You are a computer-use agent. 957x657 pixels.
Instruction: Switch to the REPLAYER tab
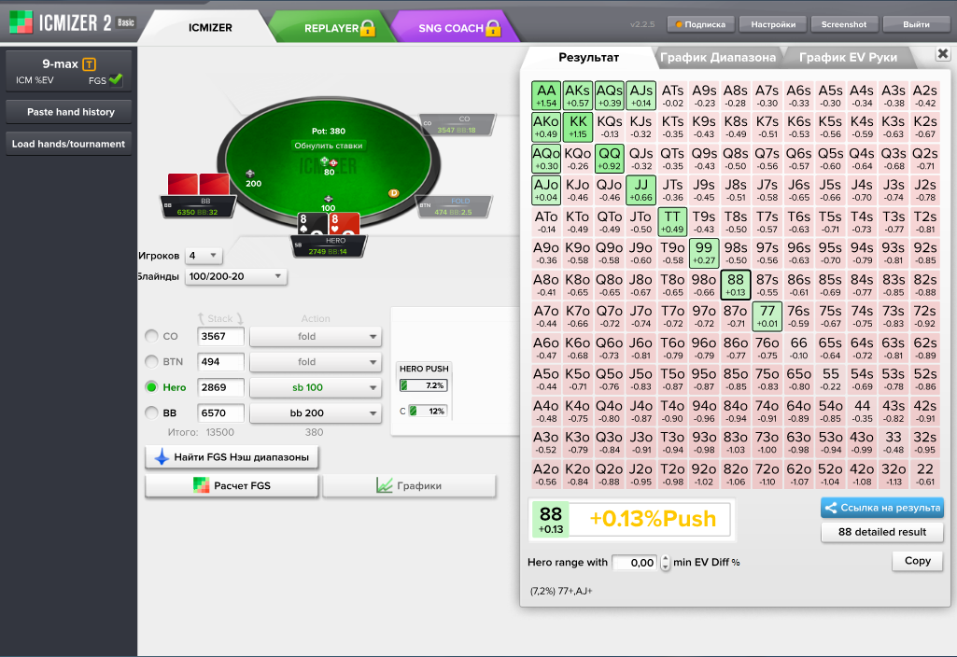[332, 27]
